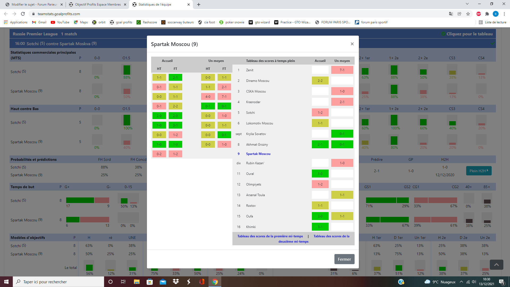Open the second-half scores table link
Viewport: 510px width, 287px height.
click(314, 239)
